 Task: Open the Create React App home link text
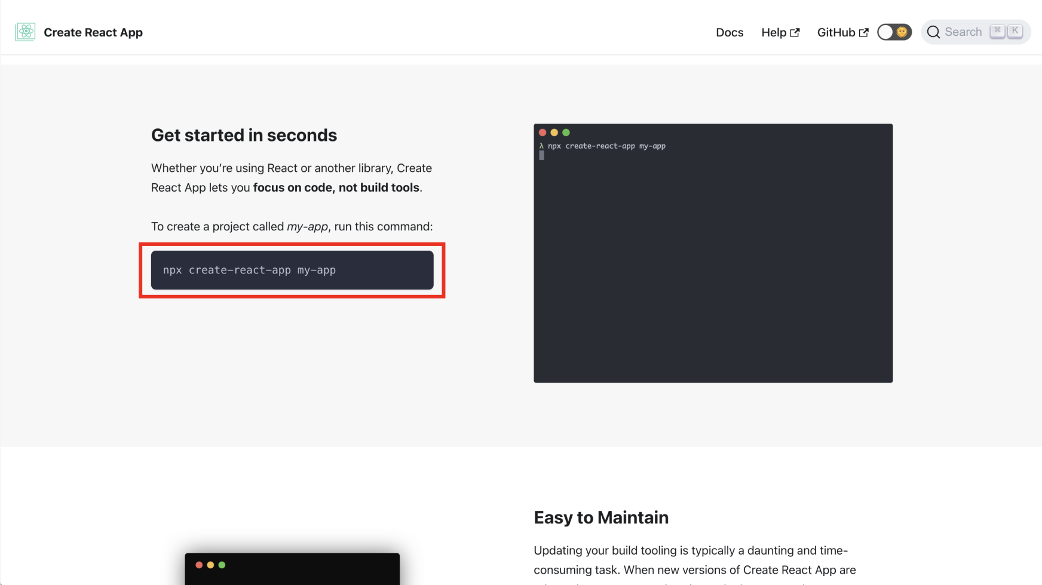93,32
